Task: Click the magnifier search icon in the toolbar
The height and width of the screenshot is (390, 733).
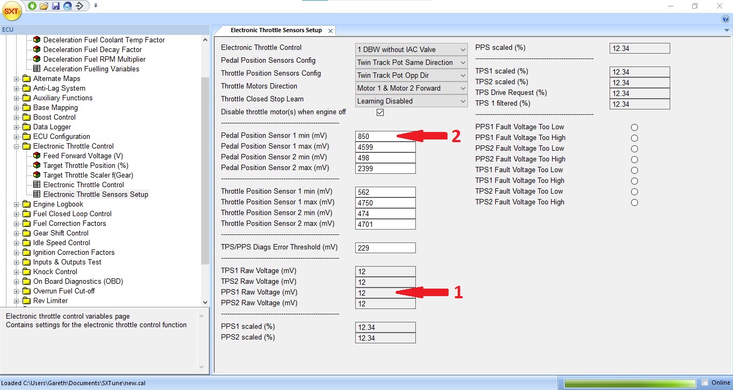Action: [68, 6]
